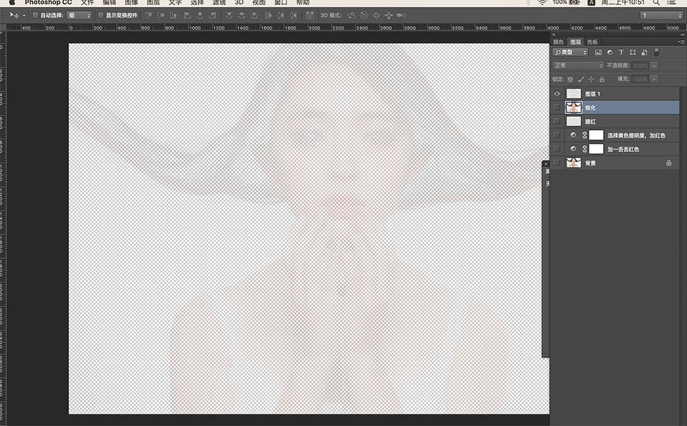The width and height of the screenshot is (687, 426).
Task: Open Move tool preset picker arrow
Action: [23, 15]
